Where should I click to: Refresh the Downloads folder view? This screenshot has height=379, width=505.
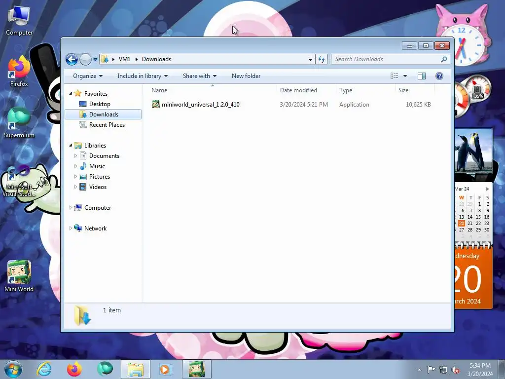click(322, 59)
